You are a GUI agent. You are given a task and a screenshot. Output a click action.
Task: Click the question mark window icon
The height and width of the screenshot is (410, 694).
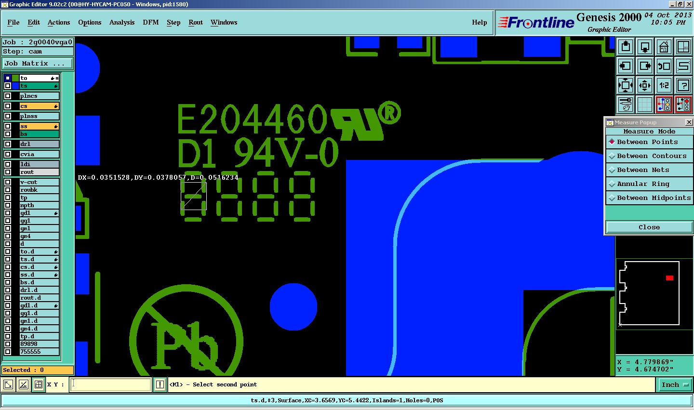tap(683, 85)
